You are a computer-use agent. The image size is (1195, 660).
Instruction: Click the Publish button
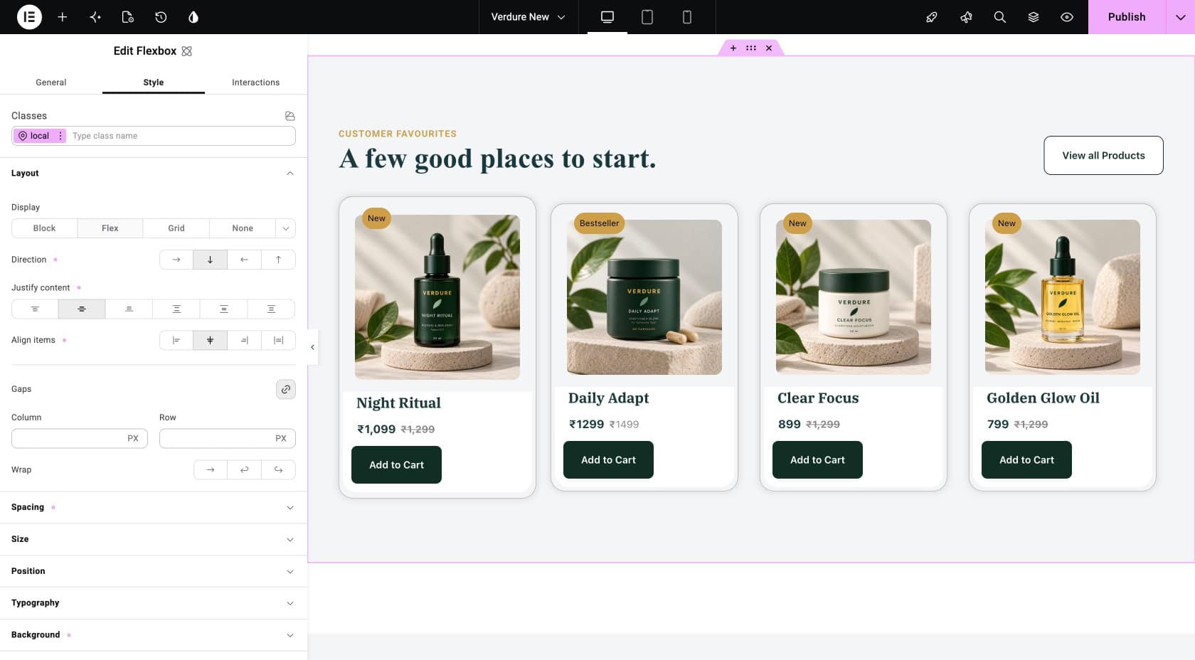point(1127,17)
